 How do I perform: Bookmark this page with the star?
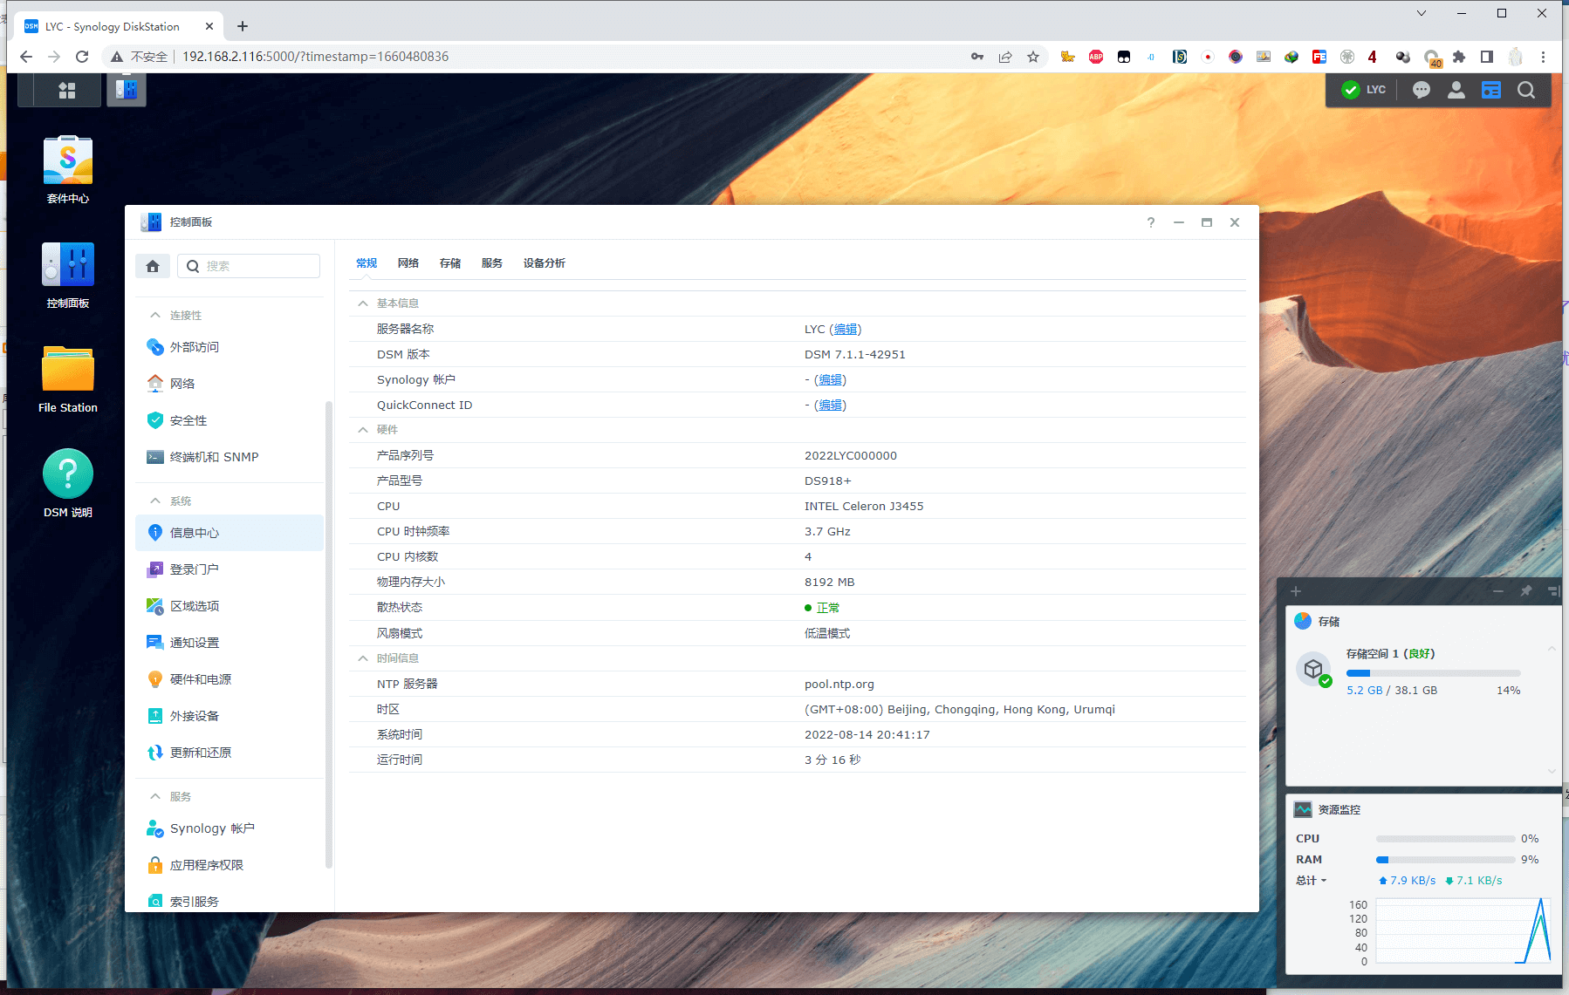tap(1033, 57)
